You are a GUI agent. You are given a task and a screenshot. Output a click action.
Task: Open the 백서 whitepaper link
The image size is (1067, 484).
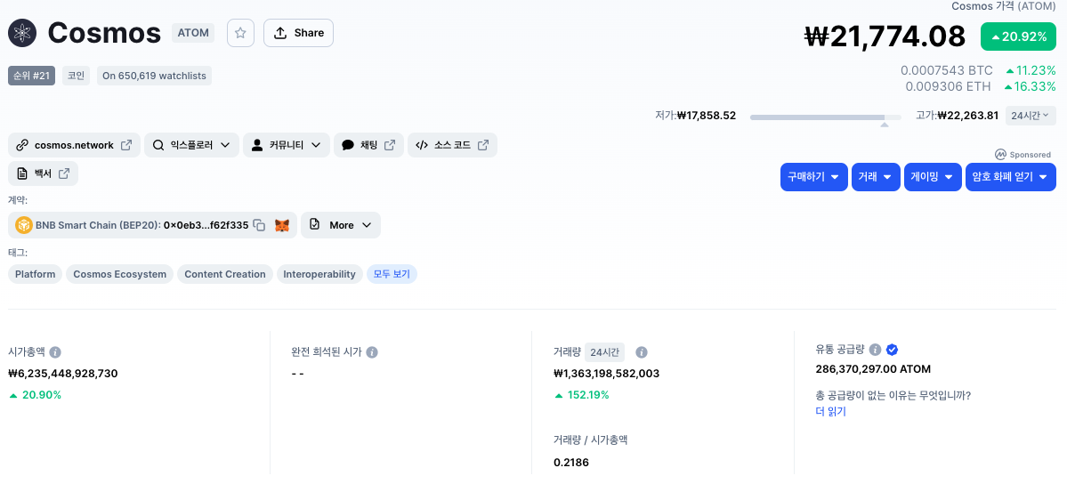(43, 173)
